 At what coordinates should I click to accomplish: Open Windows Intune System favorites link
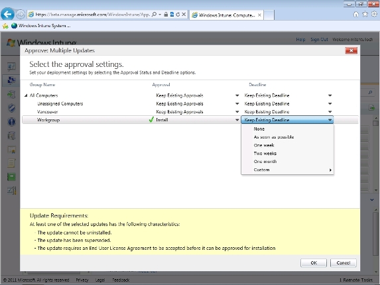point(41,26)
